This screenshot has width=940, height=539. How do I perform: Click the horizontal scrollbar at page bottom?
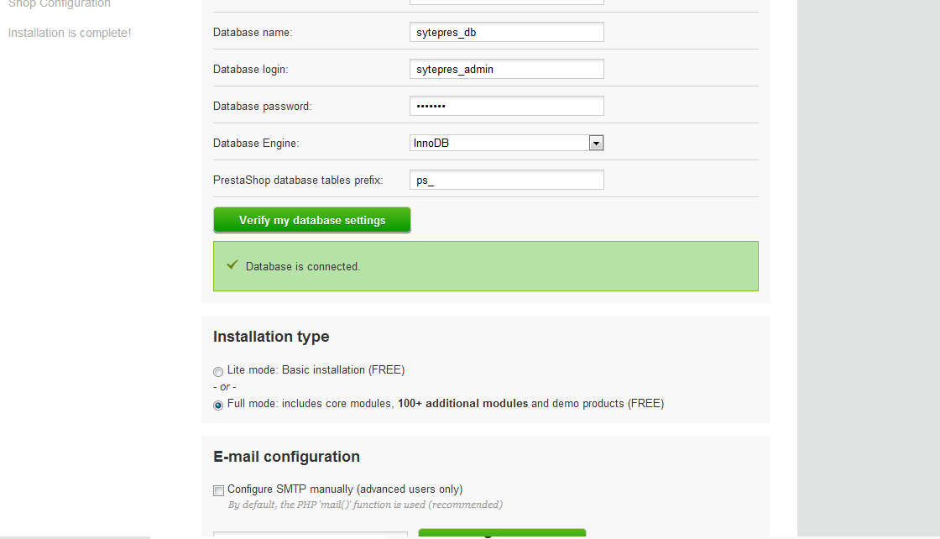point(75,537)
